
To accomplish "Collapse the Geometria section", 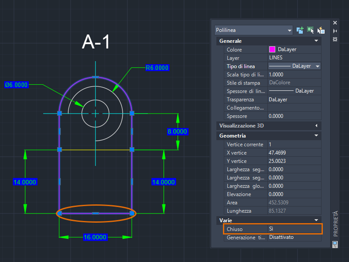I will tap(316, 136).
